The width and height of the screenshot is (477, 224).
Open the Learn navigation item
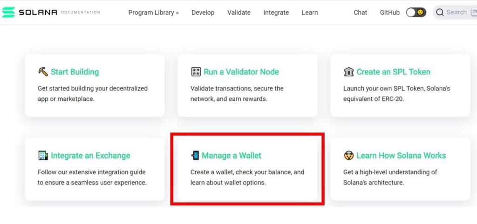[310, 13]
